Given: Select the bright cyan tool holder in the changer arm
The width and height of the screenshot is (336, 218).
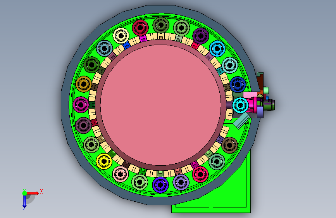Looking at the screenshot, I should click(x=240, y=105).
